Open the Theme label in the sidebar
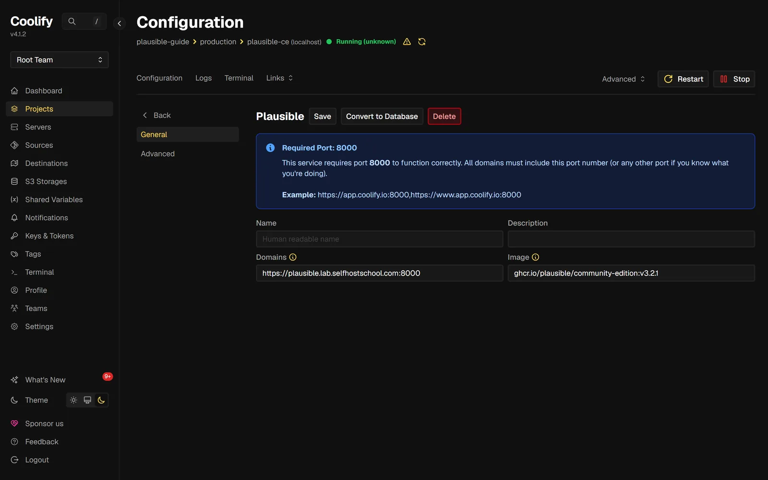Screen dimensions: 768x480 click(36, 400)
